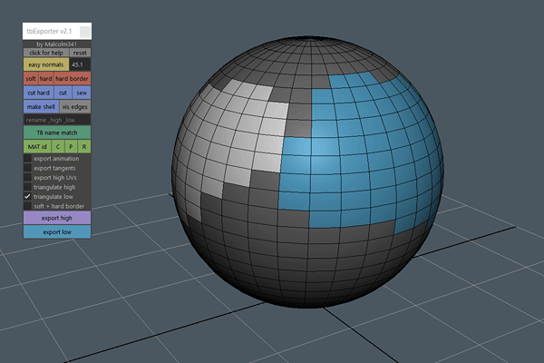Run the 'TB name match' button
This screenshot has height=363, width=544.
point(57,133)
